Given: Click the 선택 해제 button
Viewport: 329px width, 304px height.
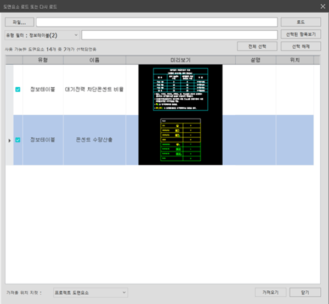Looking at the screenshot, I should (x=300, y=47).
